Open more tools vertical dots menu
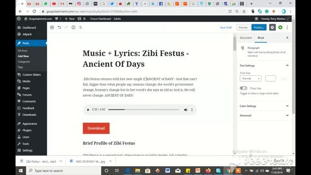311x175 pixels. pos(287,27)
